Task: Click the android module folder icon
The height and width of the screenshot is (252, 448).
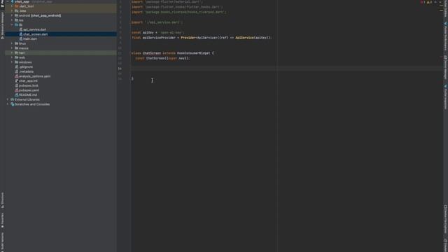Action: coord(17,15)
